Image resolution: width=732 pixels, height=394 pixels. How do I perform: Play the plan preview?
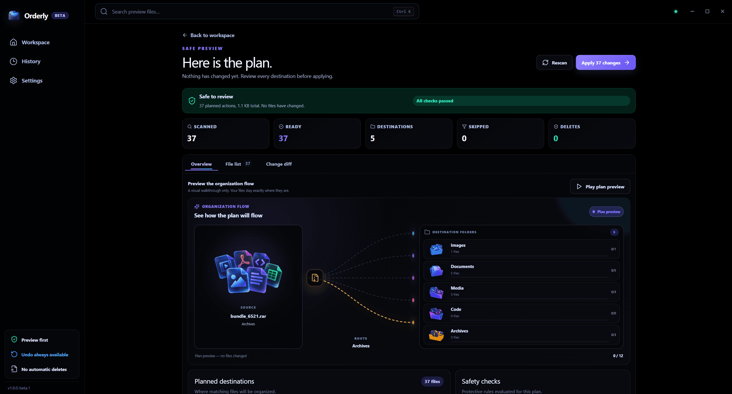600,187
